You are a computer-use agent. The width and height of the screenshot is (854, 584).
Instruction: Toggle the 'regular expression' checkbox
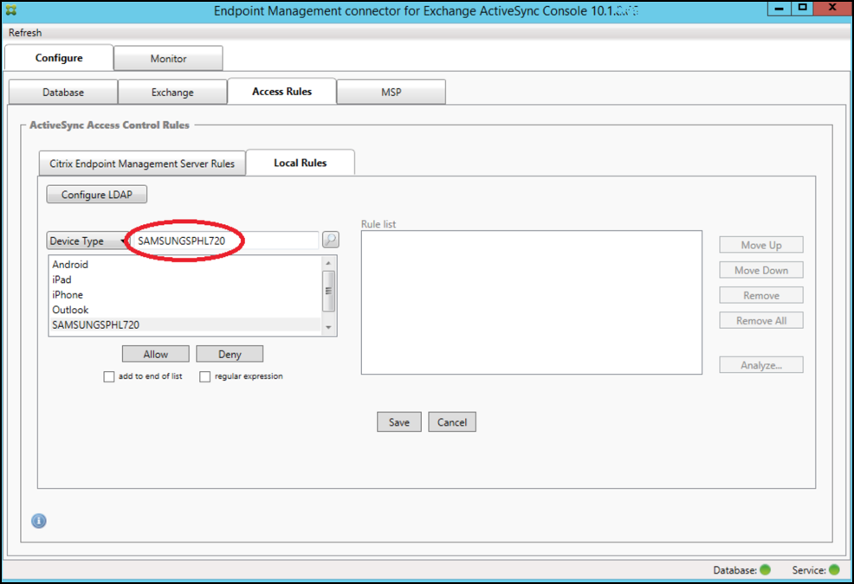pyautogui.click(x=204, y=376)
